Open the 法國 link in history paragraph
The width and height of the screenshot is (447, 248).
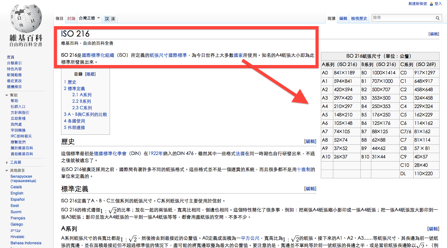pos(240,153)
